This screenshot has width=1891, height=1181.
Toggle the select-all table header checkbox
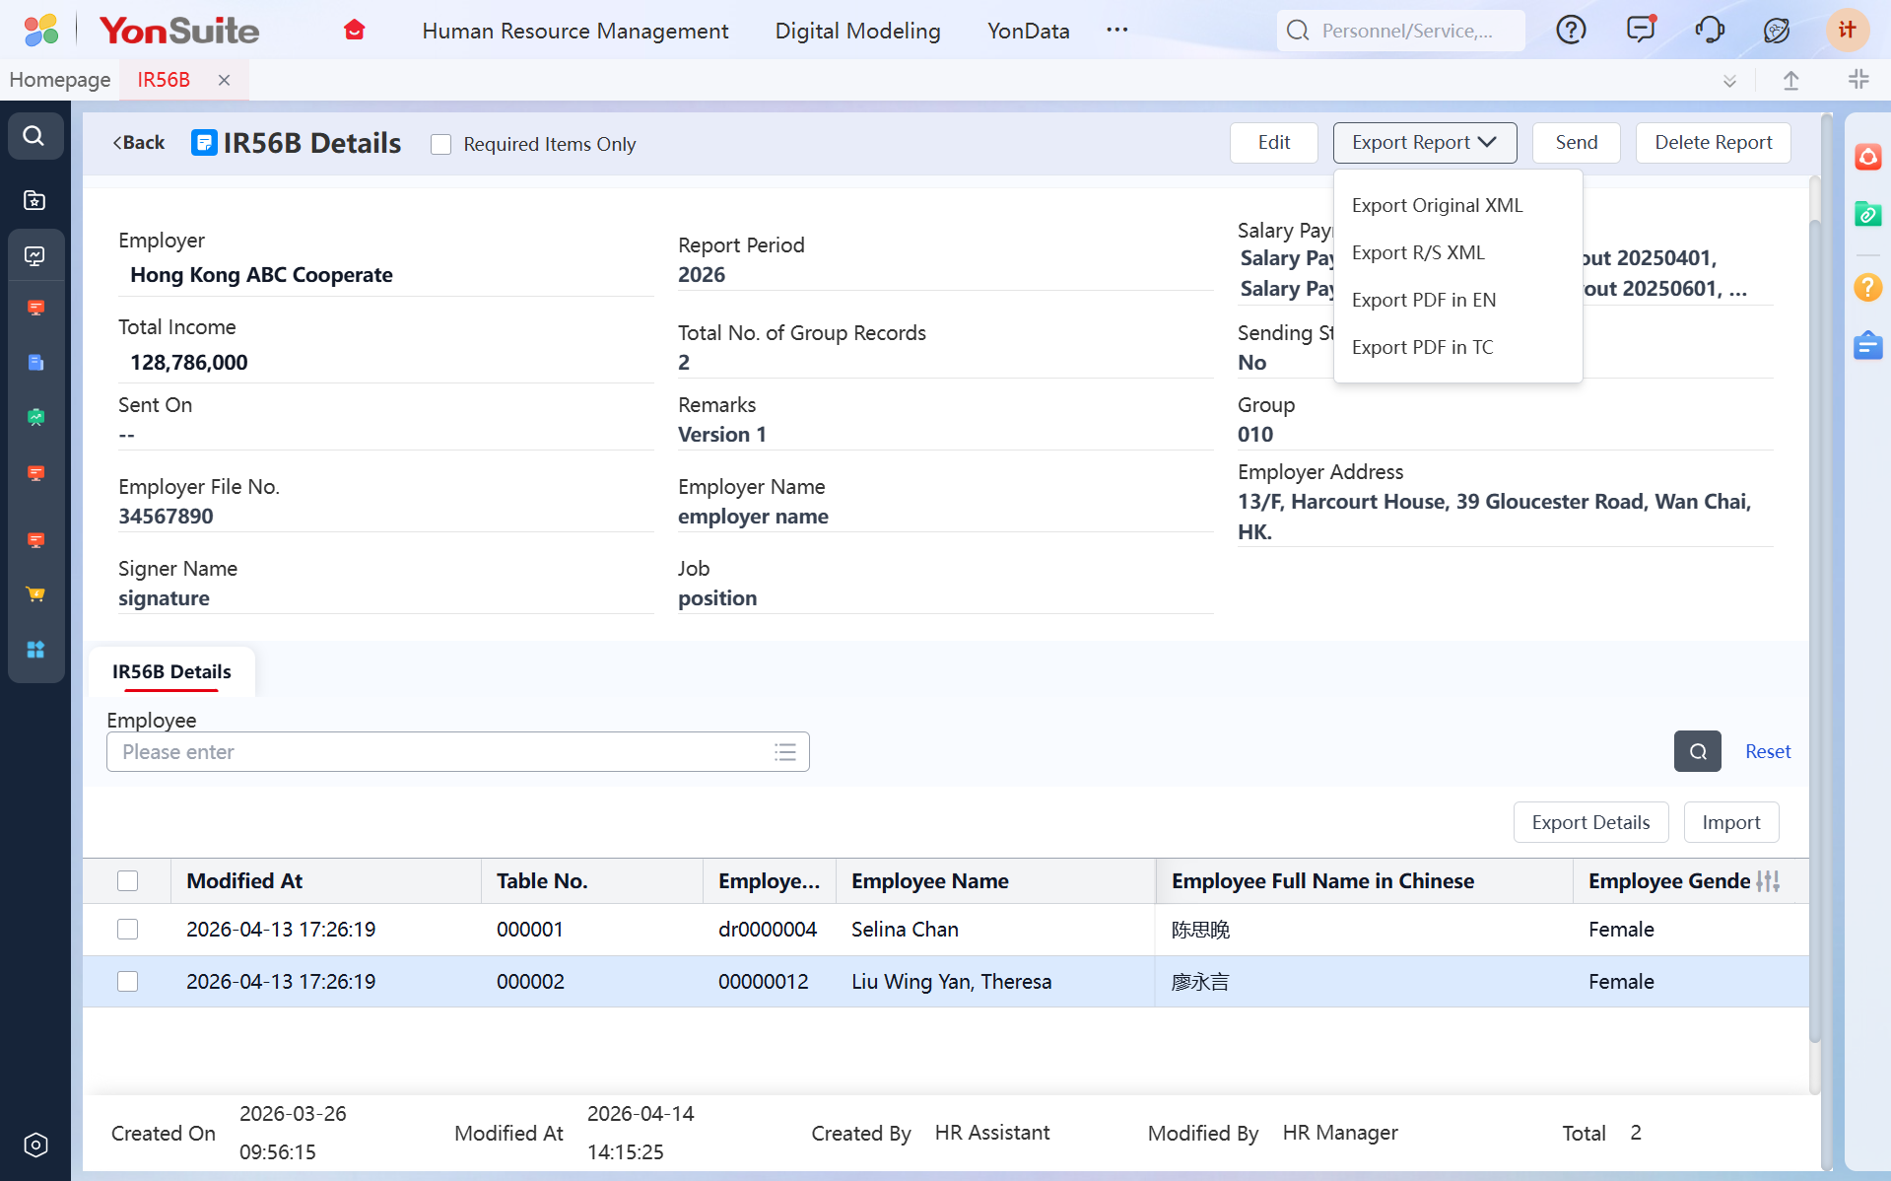pyautogui.click(x=128, y=881)
